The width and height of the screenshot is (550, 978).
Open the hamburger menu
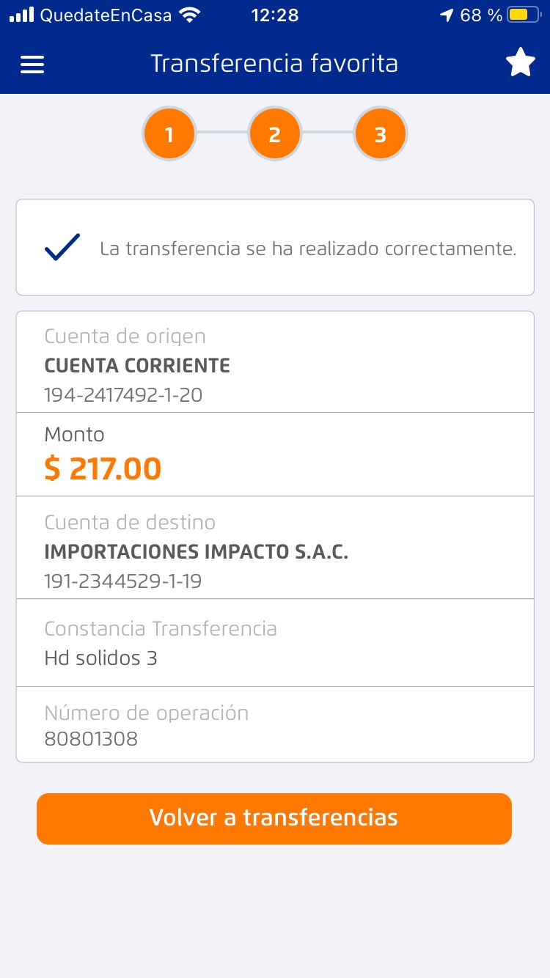(x=32, y=65)
